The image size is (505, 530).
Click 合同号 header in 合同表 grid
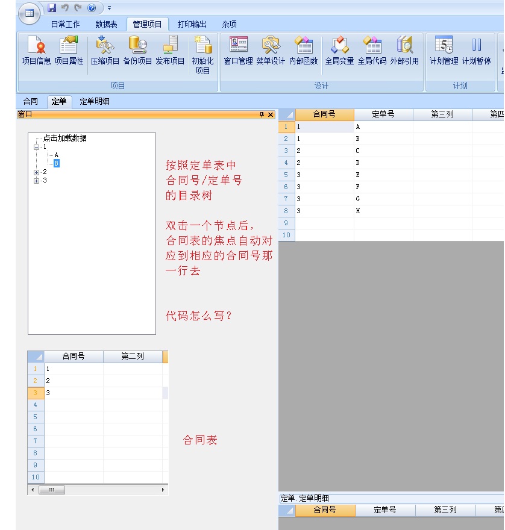point(74,357)
